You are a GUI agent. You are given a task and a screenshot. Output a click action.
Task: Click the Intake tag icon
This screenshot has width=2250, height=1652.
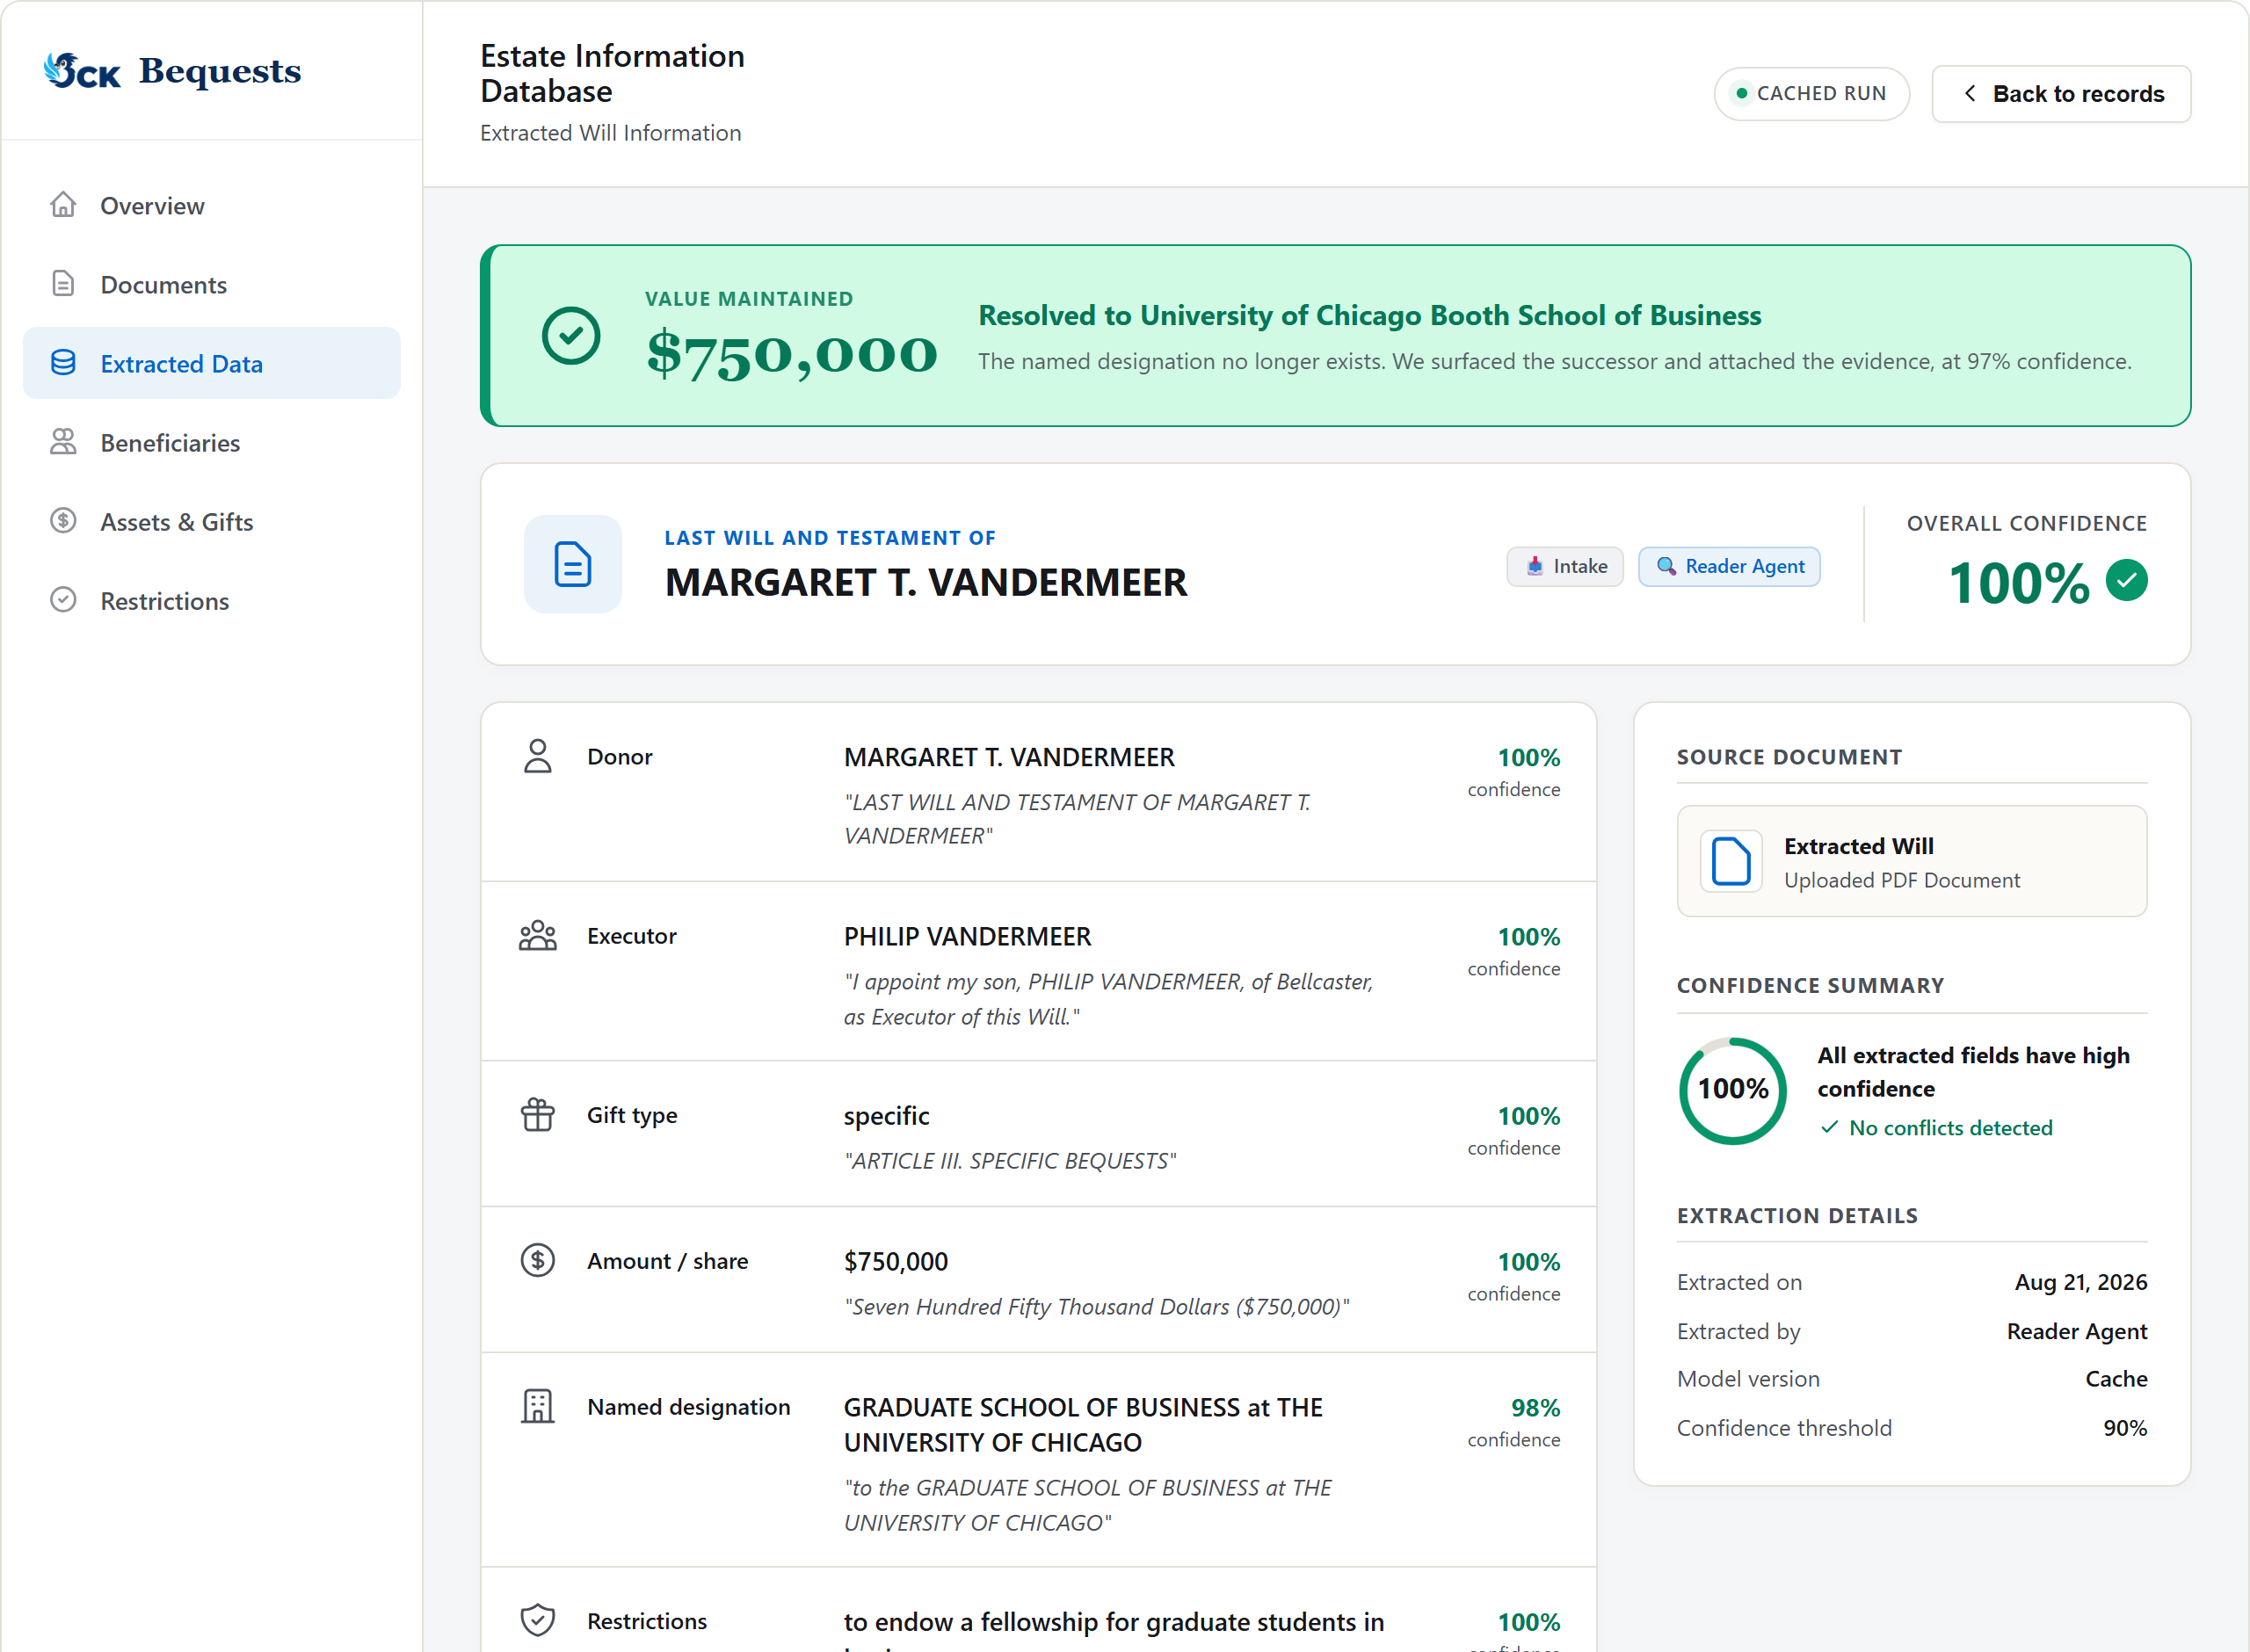(1535, 567)
